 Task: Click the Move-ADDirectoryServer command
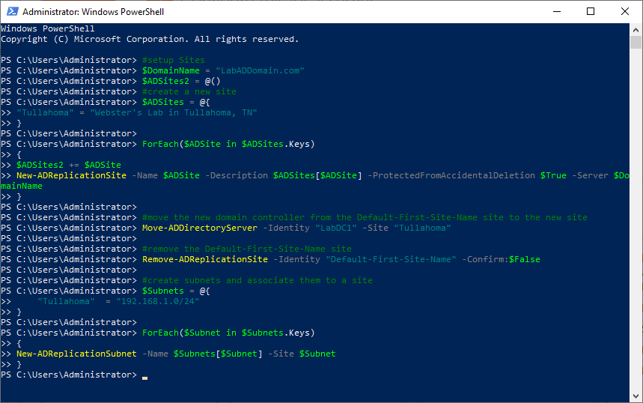tap(201, 228)
